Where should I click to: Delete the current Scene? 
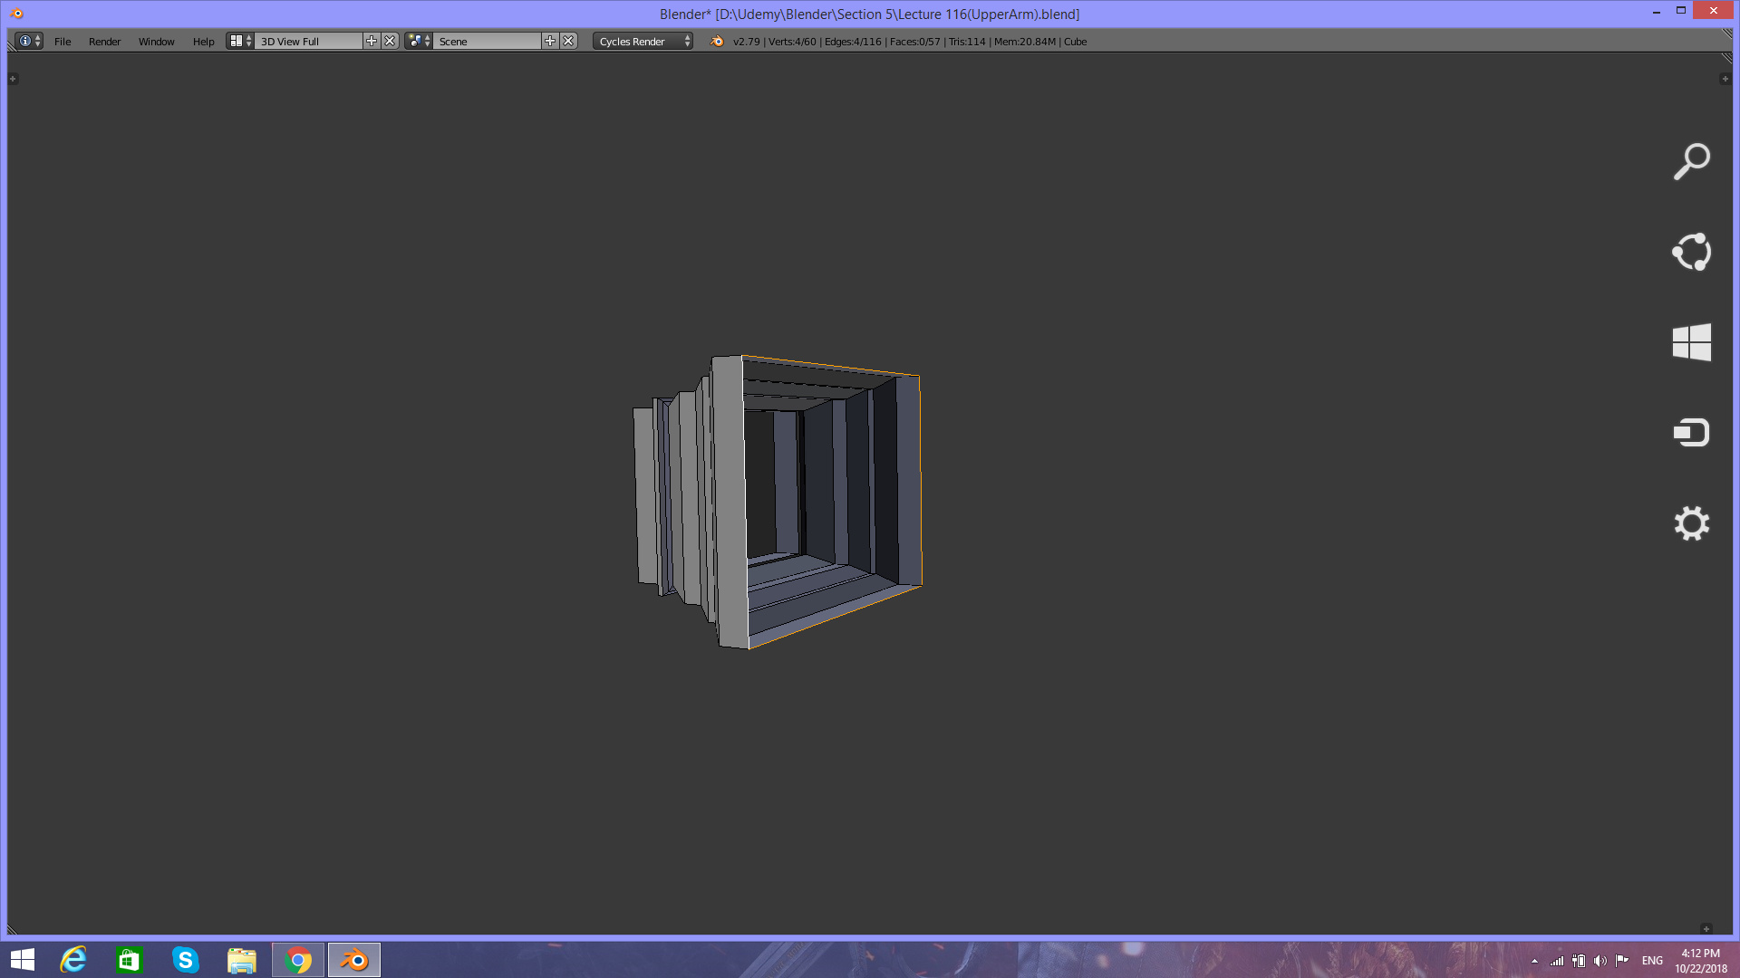point(568,41)
